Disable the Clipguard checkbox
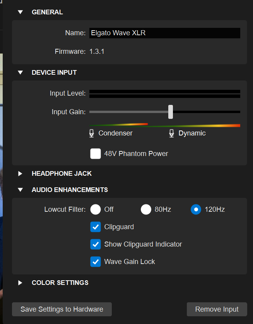The width and height of the screenshot is (253, 324). click(96, 227)
